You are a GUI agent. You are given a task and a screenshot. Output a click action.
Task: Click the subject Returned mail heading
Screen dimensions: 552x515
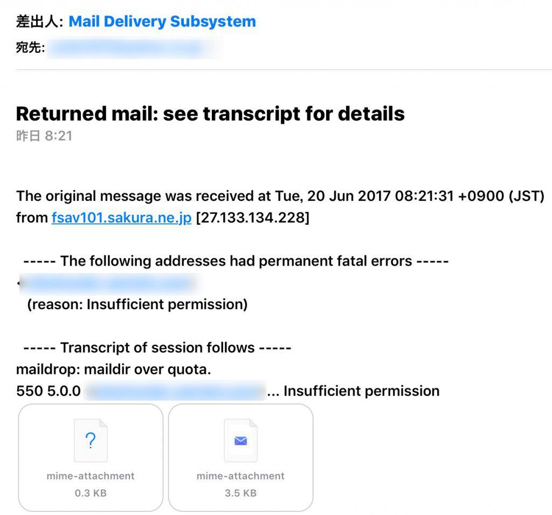[210, 114]
